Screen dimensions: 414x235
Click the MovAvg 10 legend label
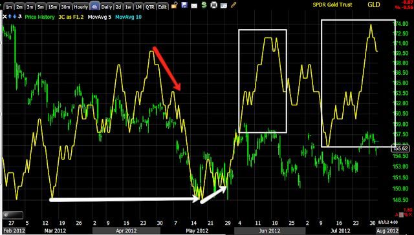click(128, 17)
